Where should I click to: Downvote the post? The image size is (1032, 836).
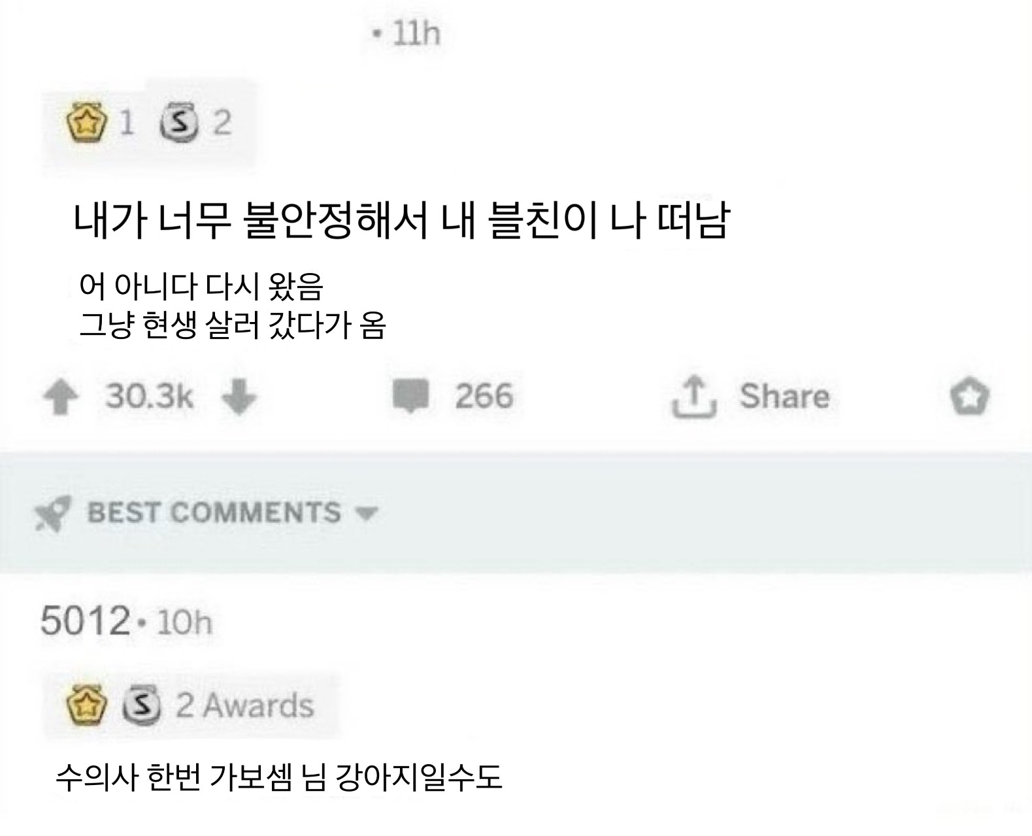[x=239, y=396]
